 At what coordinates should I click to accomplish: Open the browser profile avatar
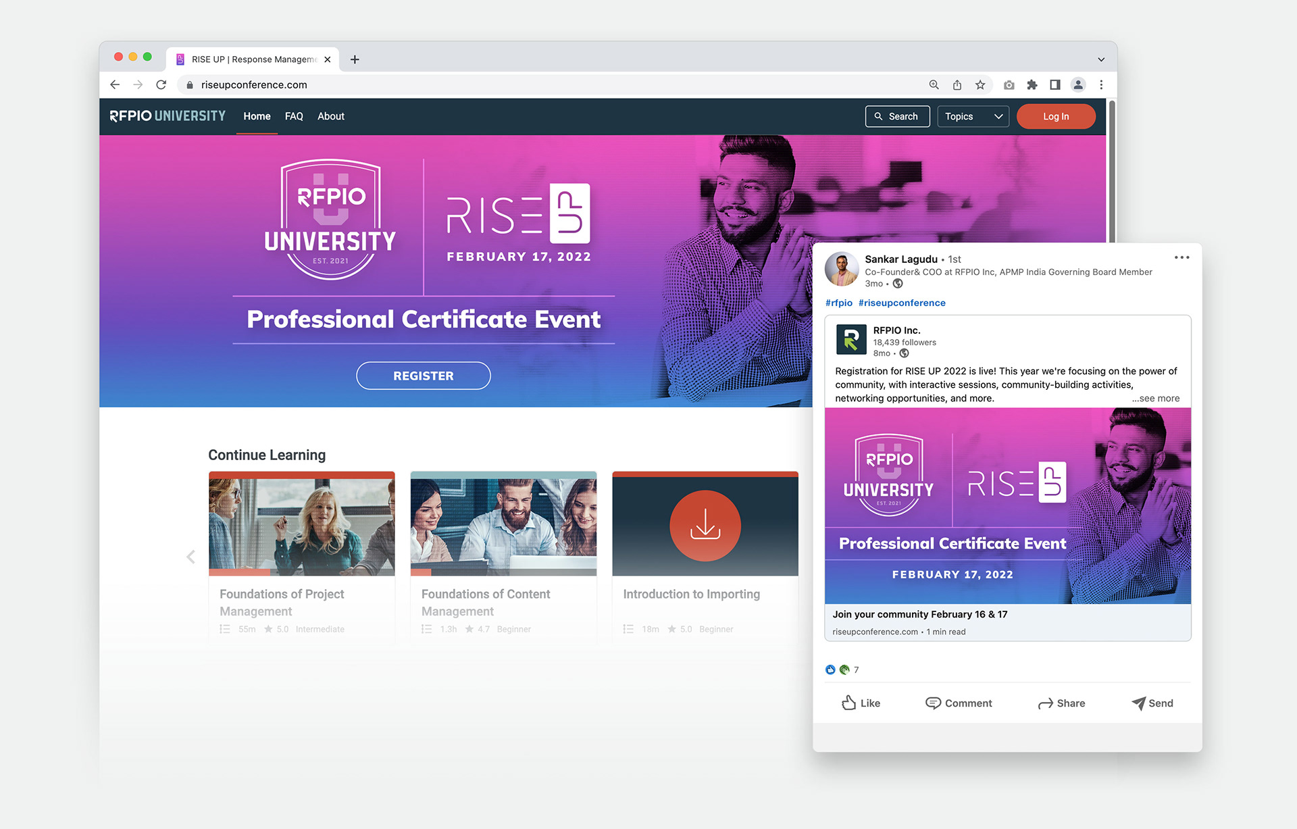click(1078, 84)
